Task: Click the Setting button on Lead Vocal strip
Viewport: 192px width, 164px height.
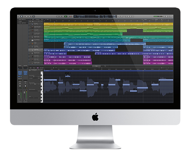Action: pos(20,66)
